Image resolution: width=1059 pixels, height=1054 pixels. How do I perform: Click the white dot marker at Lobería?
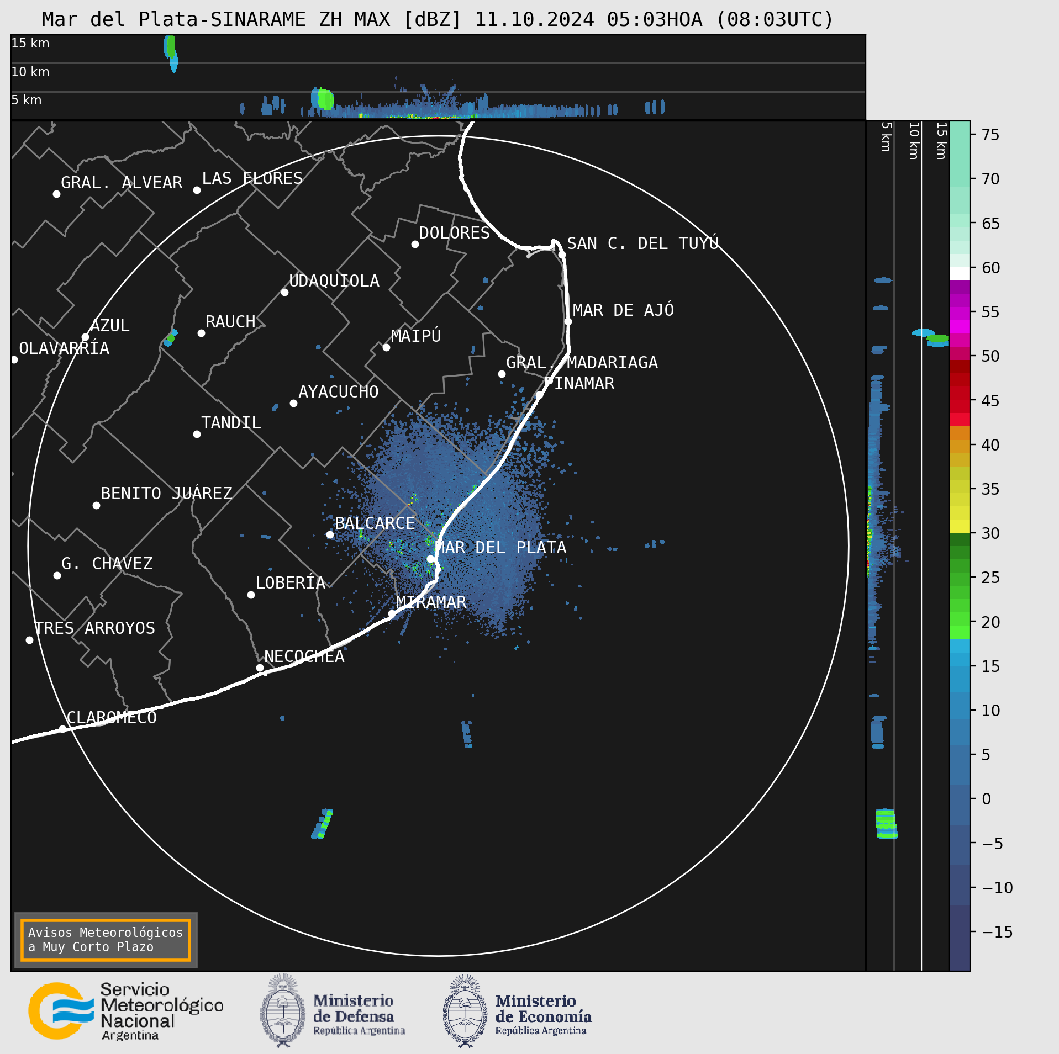[251, 595]
